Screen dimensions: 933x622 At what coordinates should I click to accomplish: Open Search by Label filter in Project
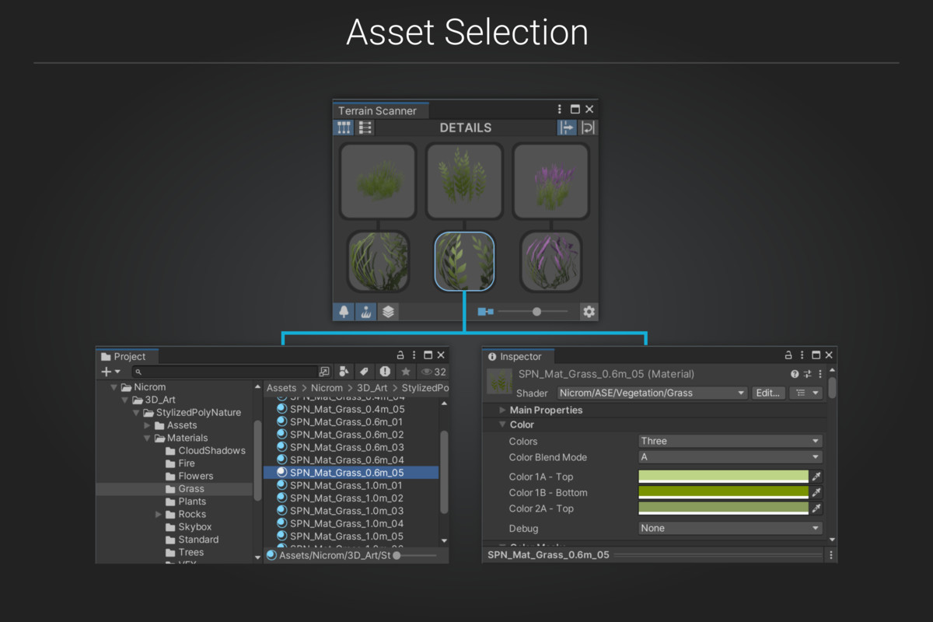point(364,372)
